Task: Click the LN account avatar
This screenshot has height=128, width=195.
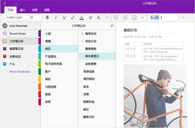Action: point(5,26)
